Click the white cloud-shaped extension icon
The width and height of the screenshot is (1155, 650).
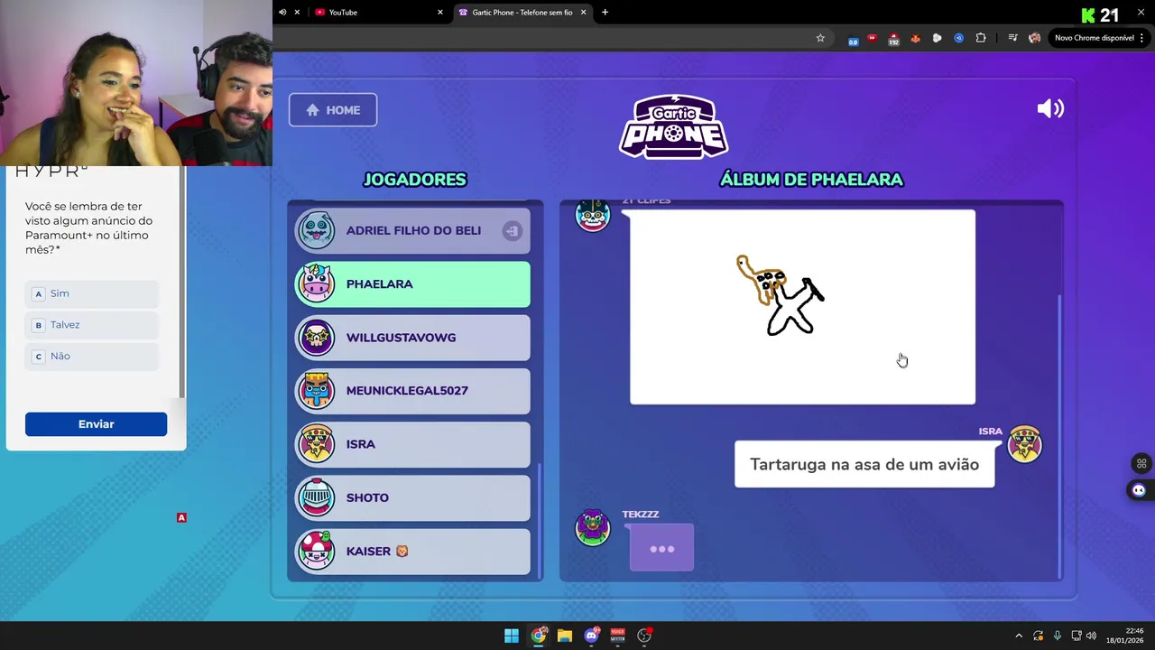[937, 38]
